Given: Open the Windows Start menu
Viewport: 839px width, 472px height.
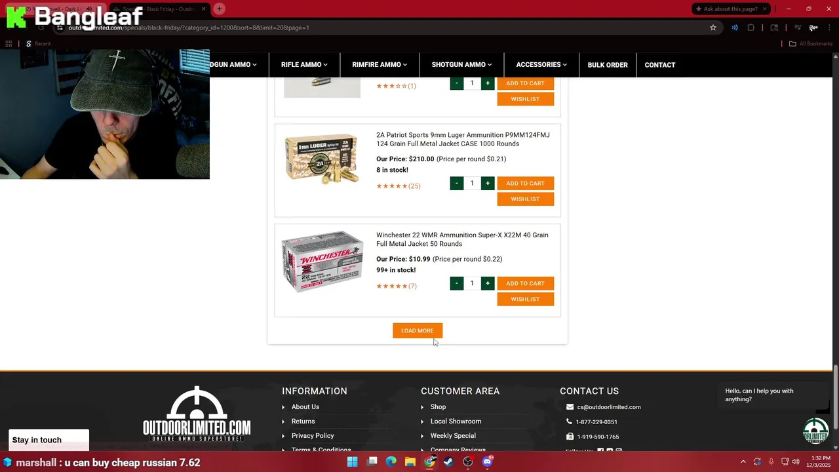Looking at the screenshot, I should pos(353,462).
